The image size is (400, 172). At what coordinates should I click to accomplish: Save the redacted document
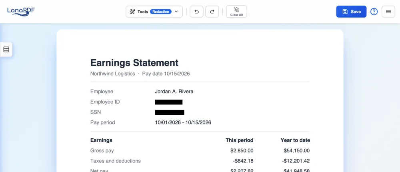click(x=351, y=12)
